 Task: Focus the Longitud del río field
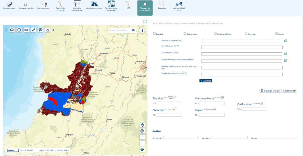[242, 61]
